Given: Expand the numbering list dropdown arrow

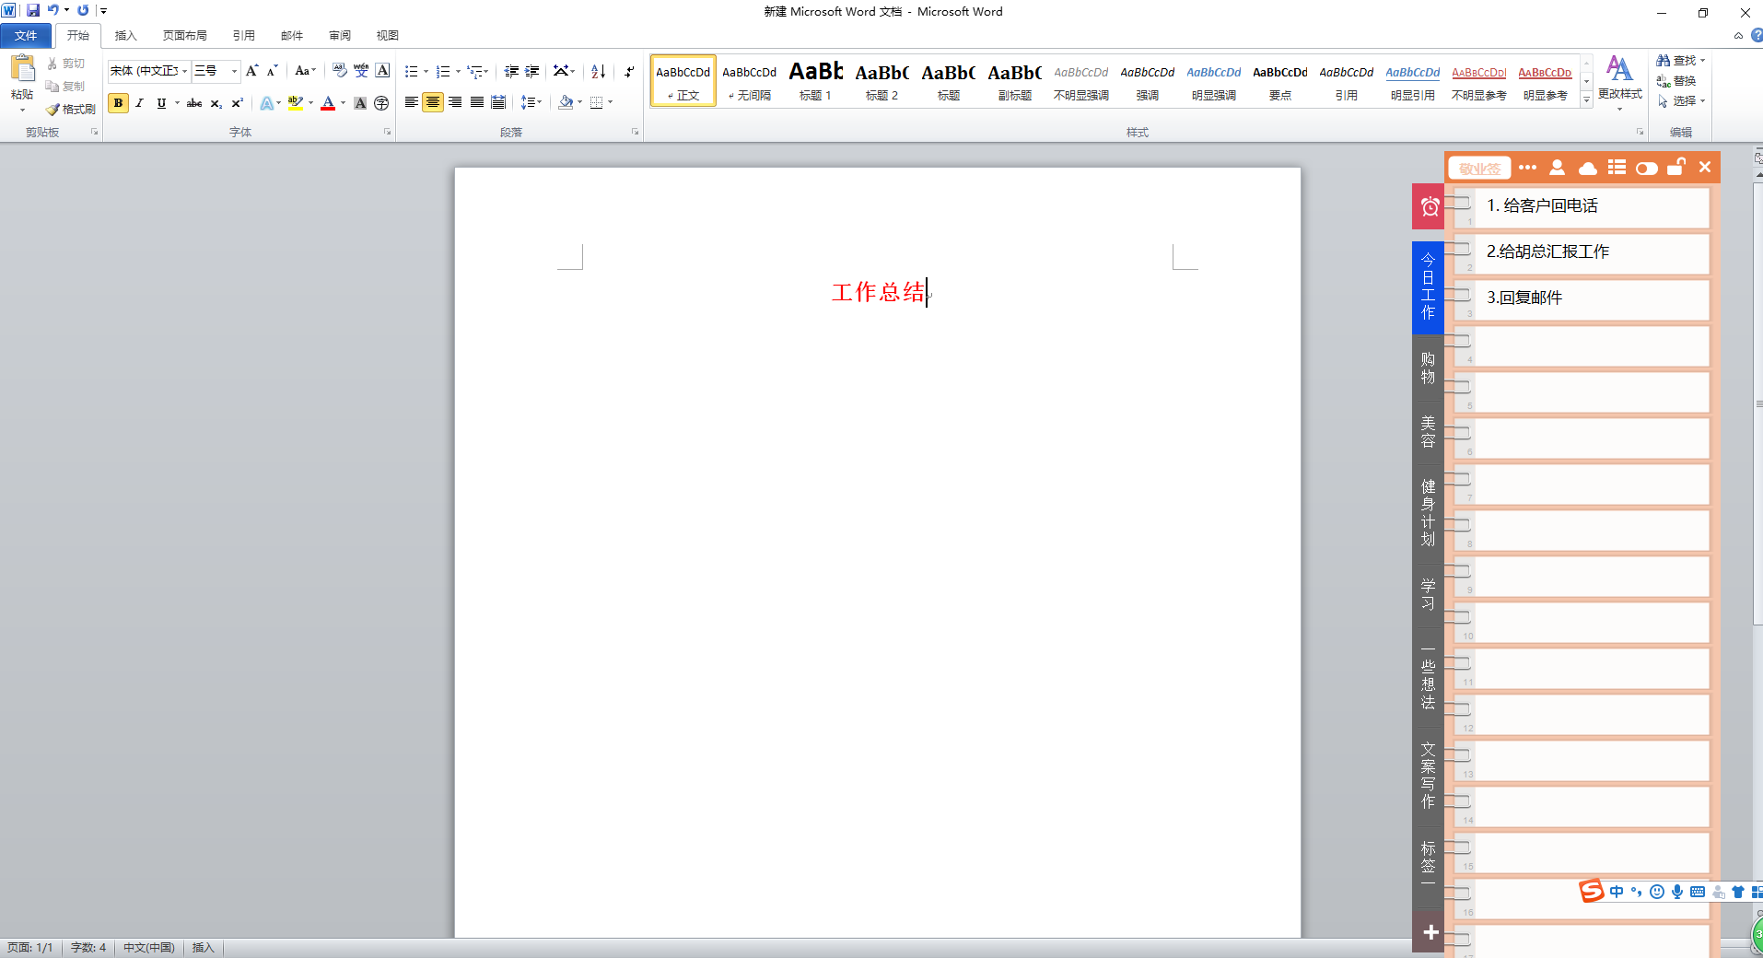Looking at the screenshot, I should (x=458, y=71).
